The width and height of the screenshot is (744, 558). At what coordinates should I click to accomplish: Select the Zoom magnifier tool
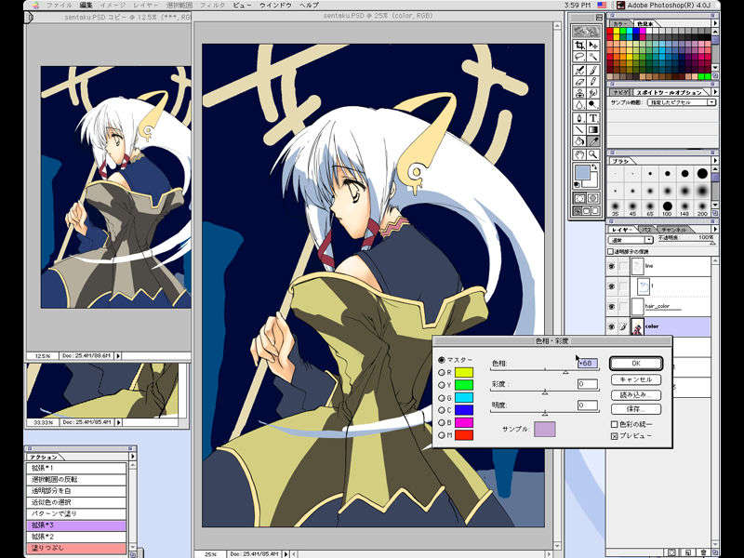pyautogui.click(x=593, y=154)
